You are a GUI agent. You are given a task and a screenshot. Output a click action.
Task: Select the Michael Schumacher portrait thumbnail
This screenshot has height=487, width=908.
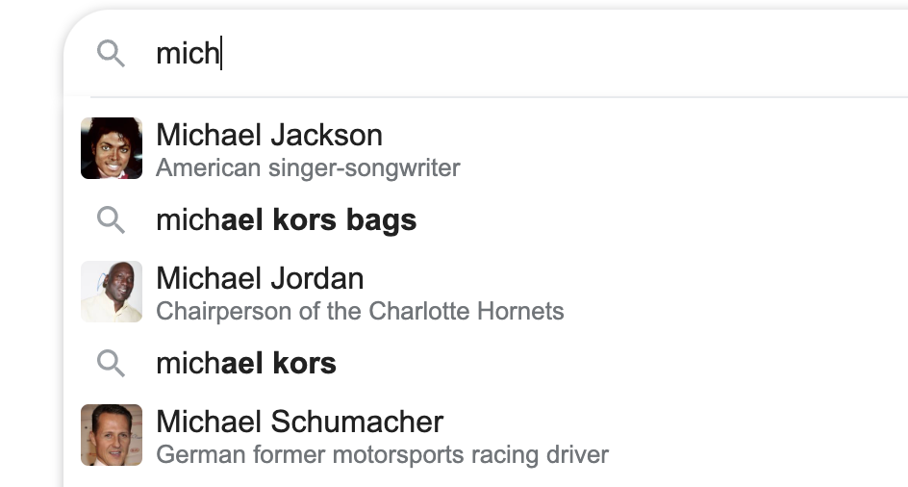click(112, 435)
